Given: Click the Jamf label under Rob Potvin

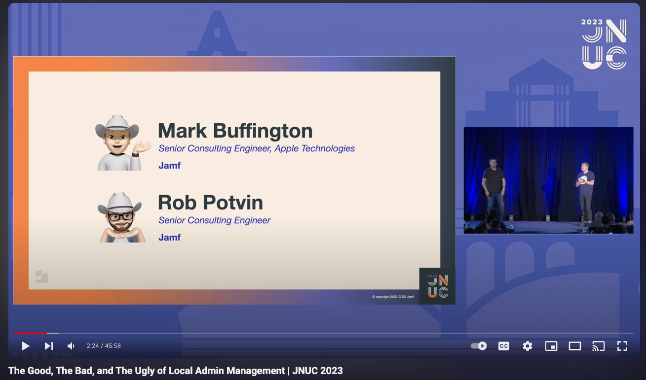Looking at the screenshot, I should [x=169, y=238].
